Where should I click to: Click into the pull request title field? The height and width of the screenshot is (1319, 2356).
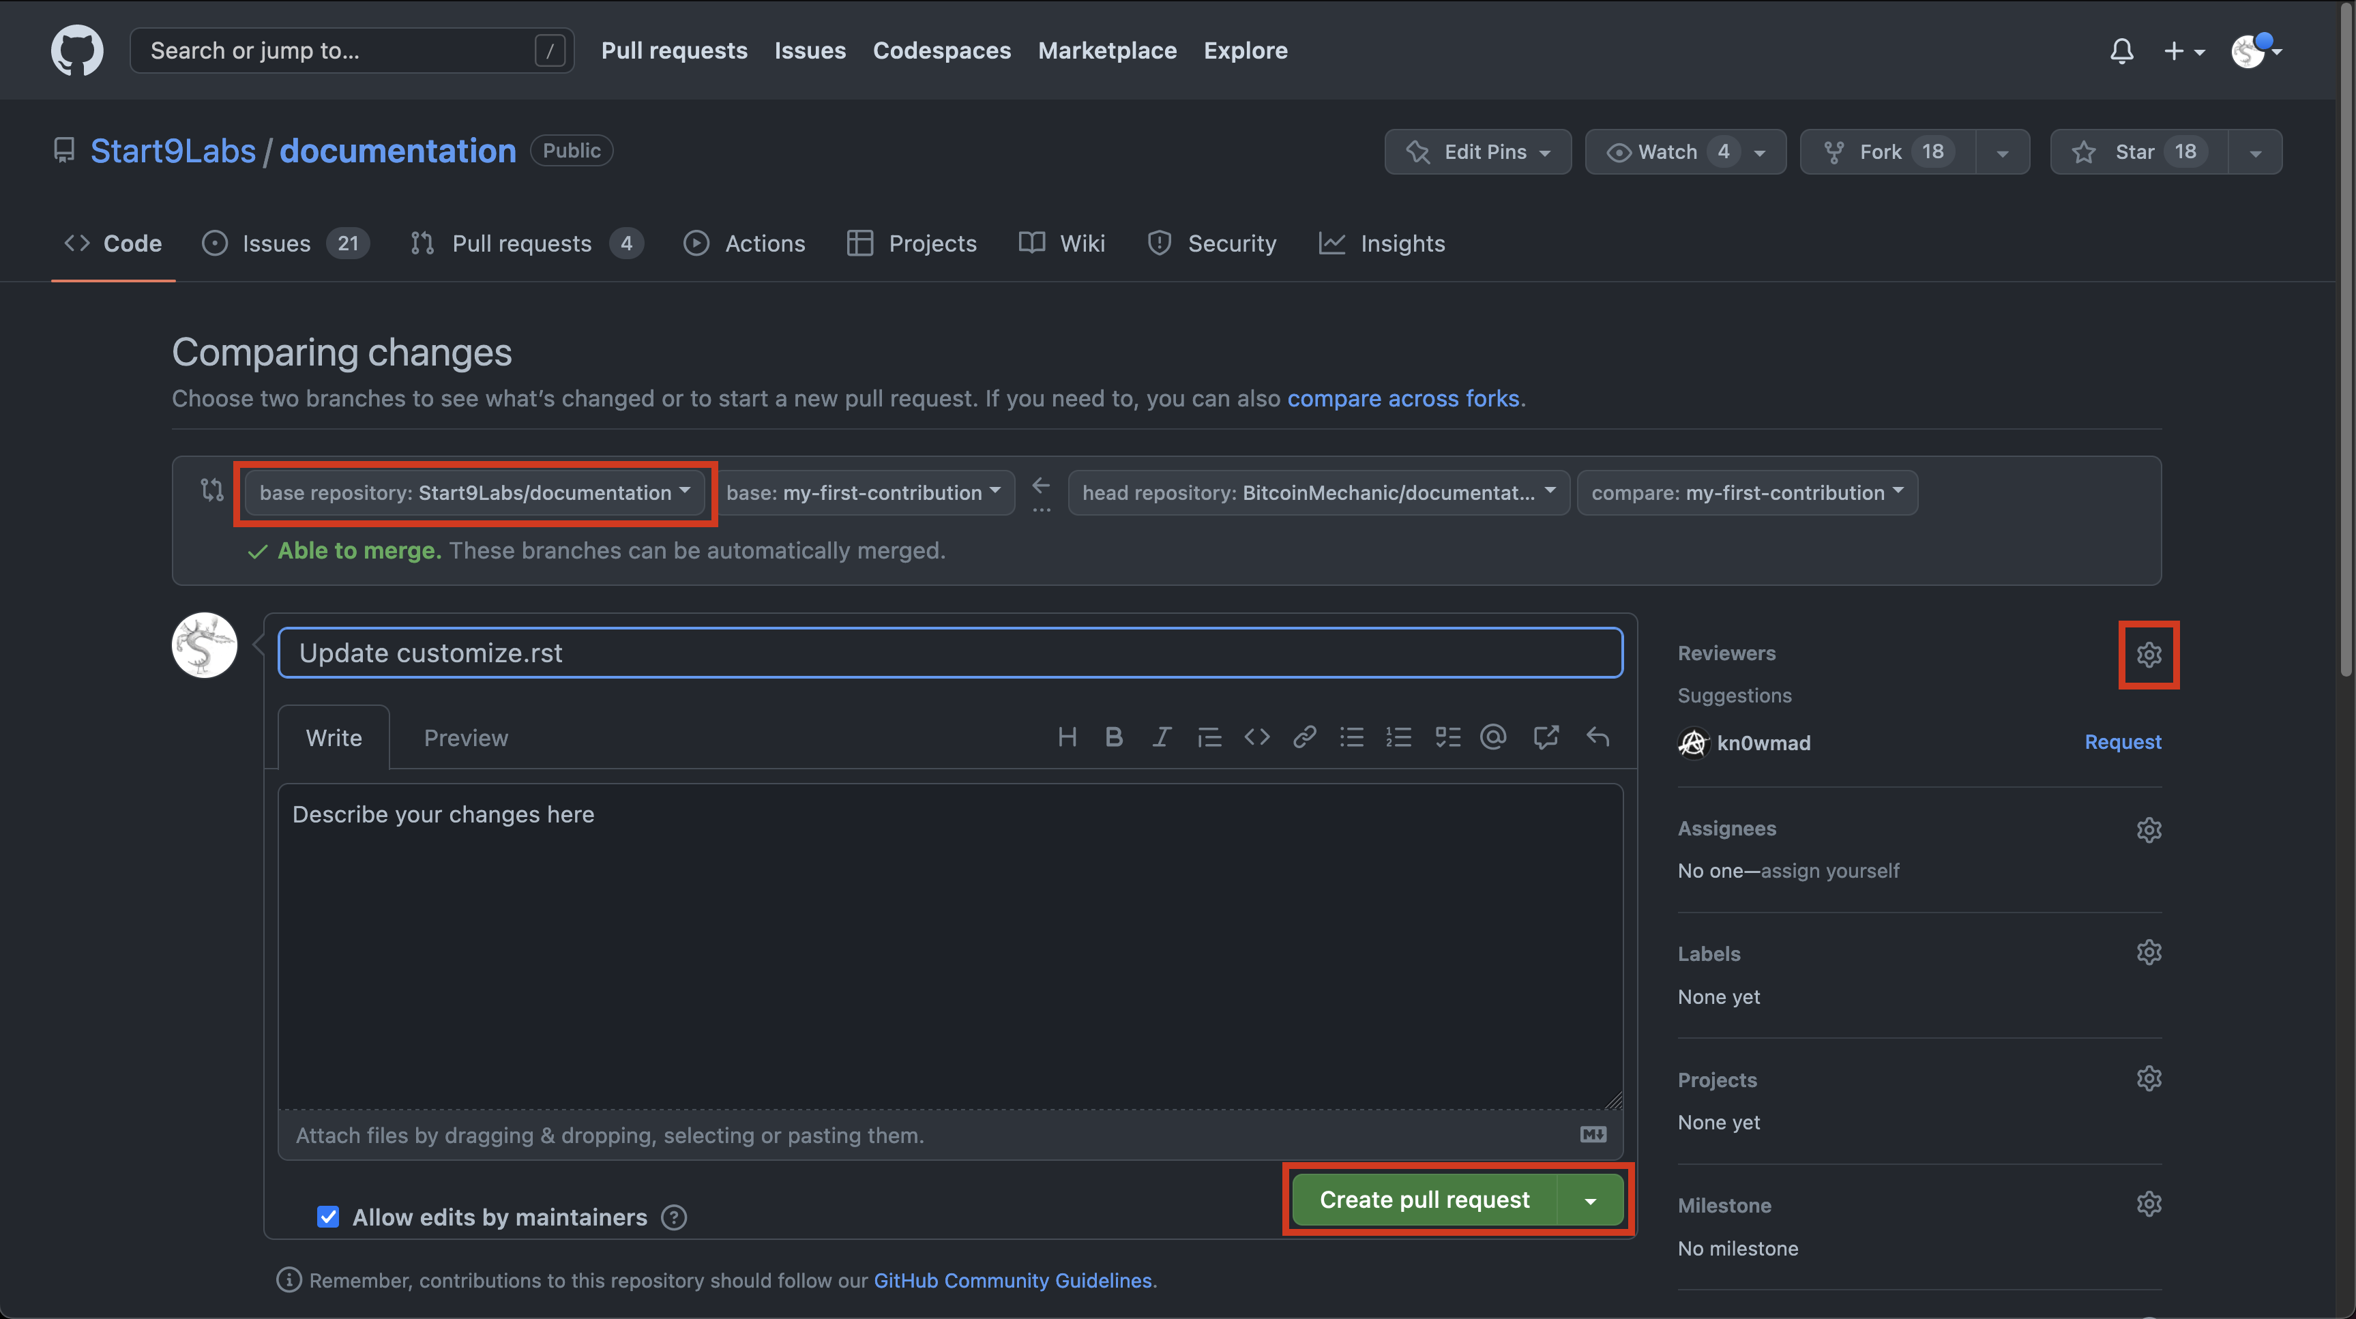949,653
